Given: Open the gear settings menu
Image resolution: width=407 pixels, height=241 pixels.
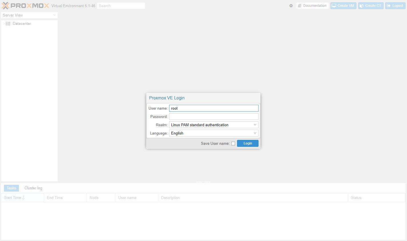Looking at the screenshot, I should tap(291, 6).
